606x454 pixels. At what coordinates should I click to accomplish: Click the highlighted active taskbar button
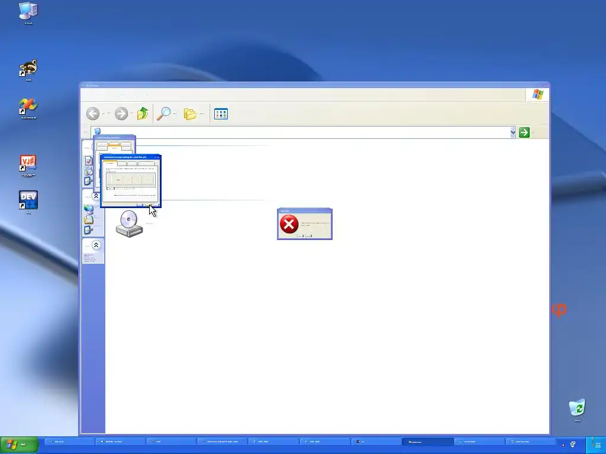(428, 442)
